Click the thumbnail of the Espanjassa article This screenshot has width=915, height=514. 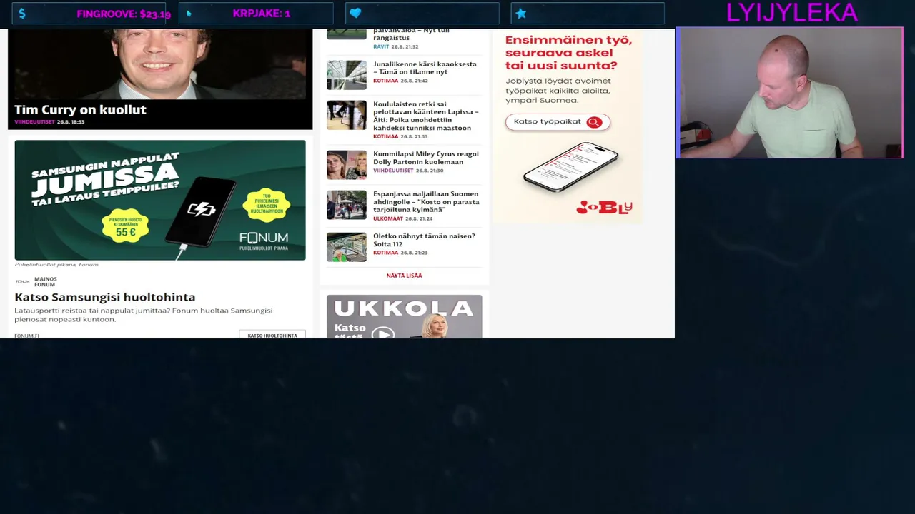[x=347, y=205]
